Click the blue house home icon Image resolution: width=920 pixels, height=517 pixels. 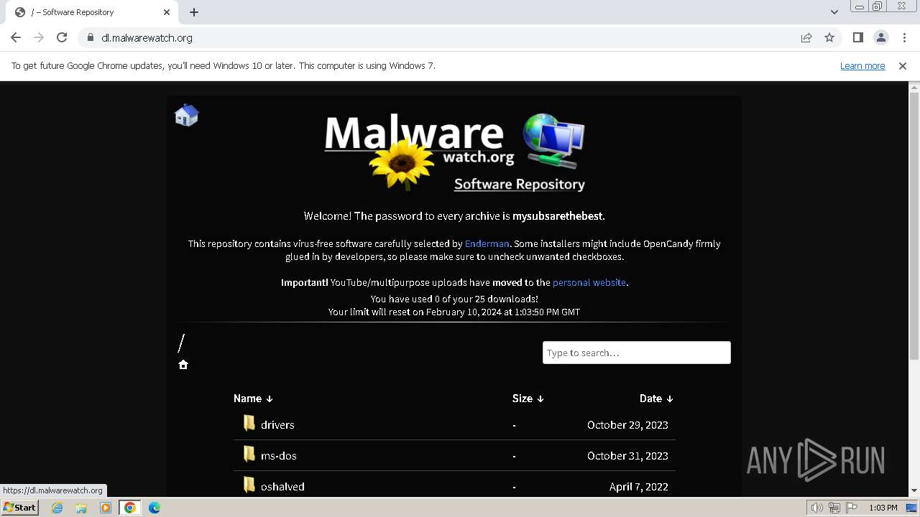point(186,115)
